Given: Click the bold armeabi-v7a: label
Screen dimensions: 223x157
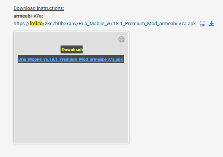Looking at the screenshot, I should point(28,16).
